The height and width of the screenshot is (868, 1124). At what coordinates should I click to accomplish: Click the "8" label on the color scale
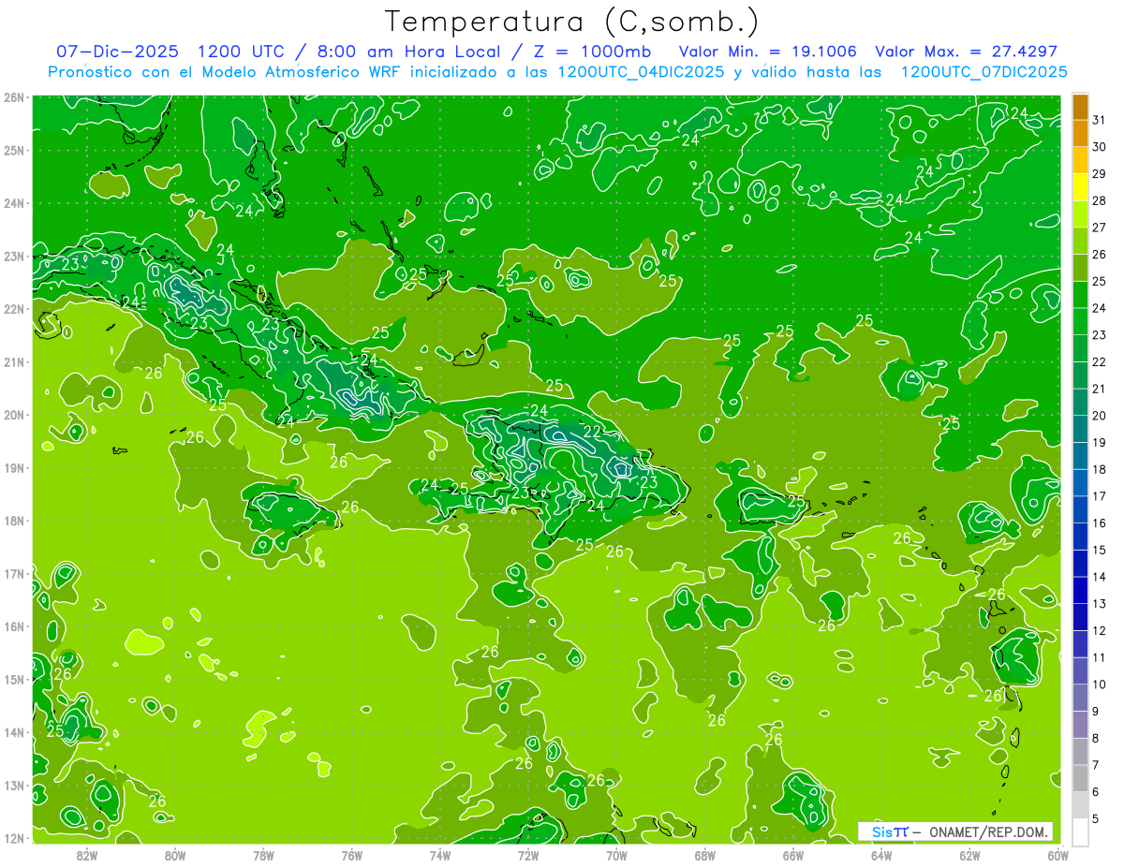pyautogui.click(x=1095, y=738)
